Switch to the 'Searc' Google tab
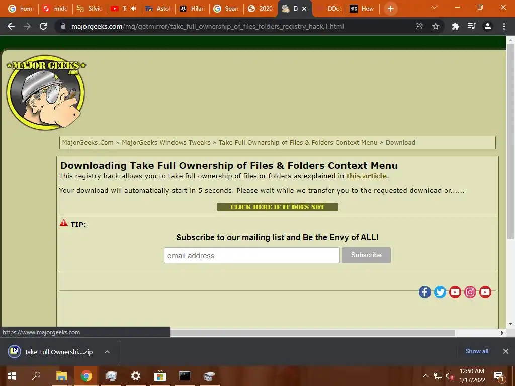The width and height of the screenshot is (515, 386). 226,9
